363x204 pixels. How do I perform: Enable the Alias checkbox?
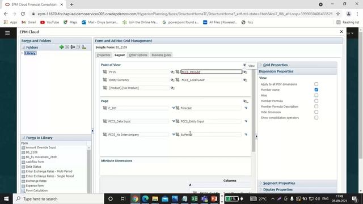pyautogui.click(x=316, y=95)
